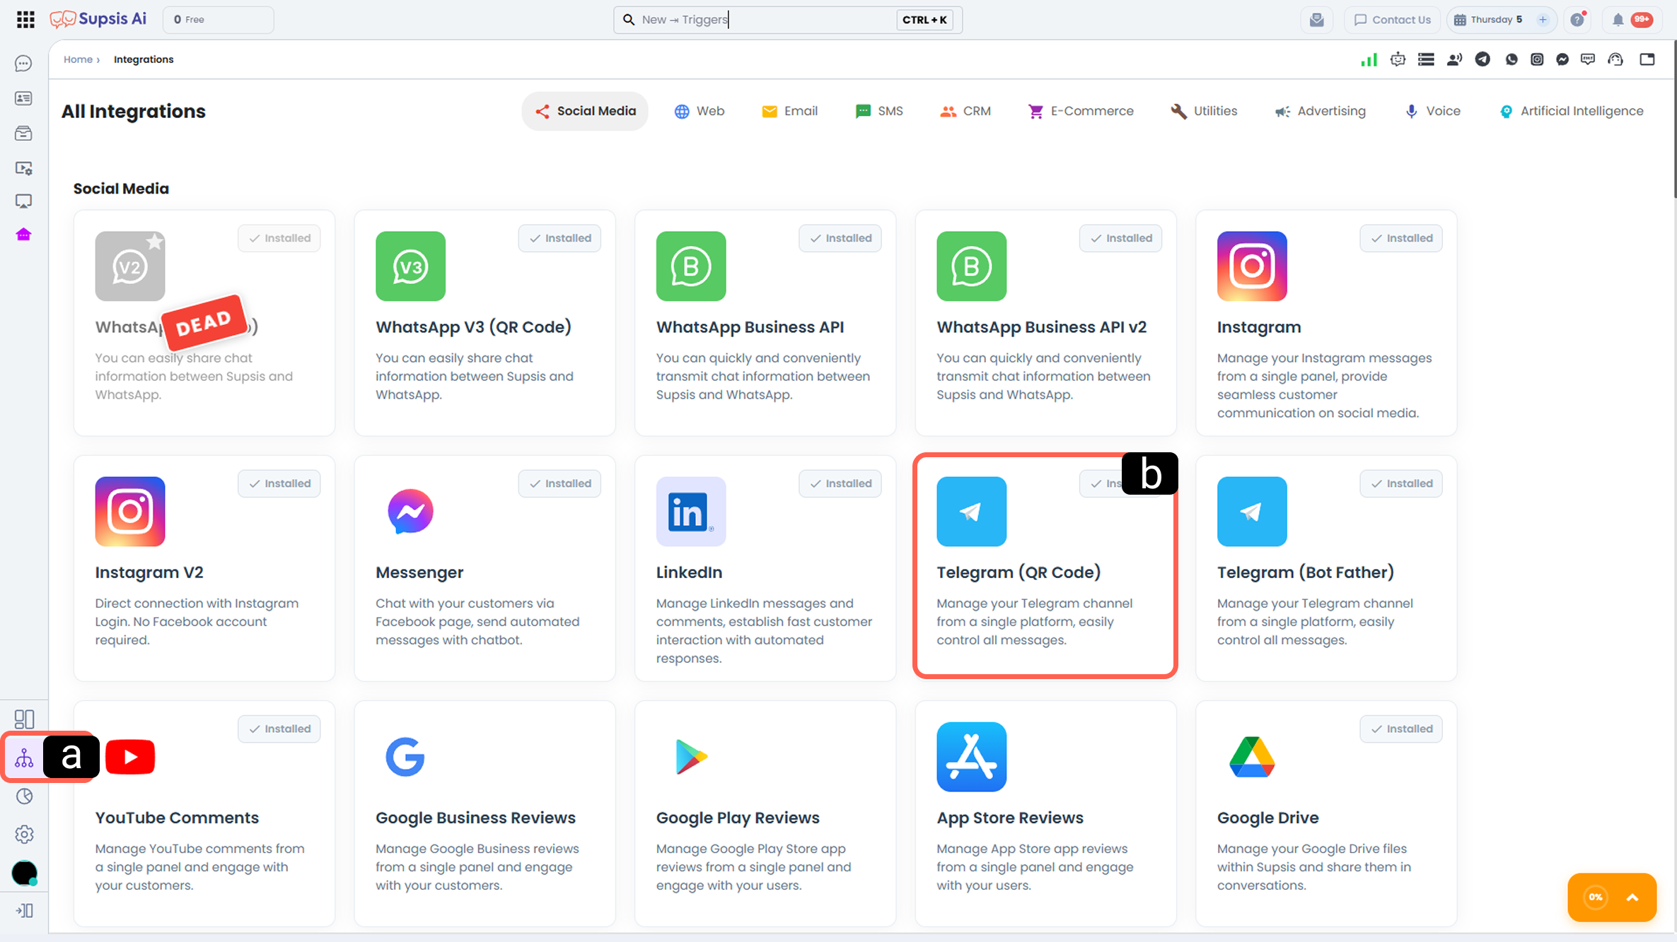Go to Home via the breadcrumb link
The height and width of the screenshot is (942, 1677).
78,59
